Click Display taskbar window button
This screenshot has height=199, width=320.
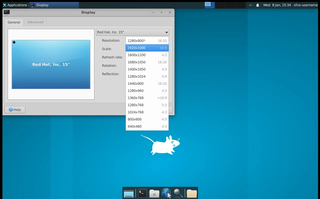[54, 5]
